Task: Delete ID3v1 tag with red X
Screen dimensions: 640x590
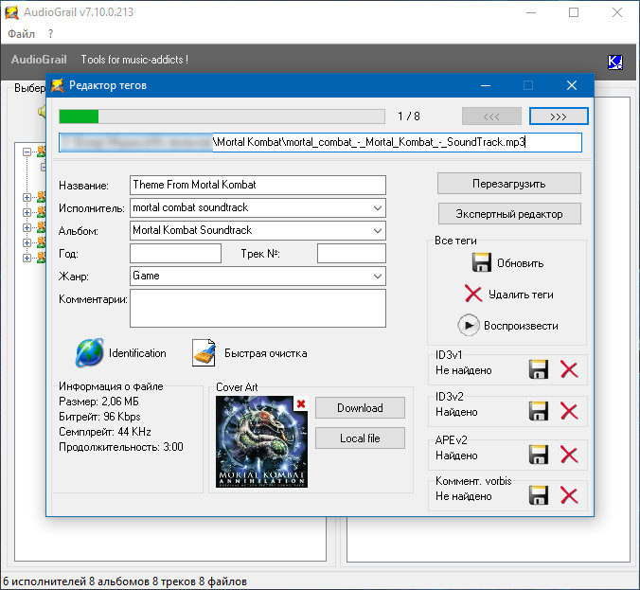Action: click(x=569, y=369)
